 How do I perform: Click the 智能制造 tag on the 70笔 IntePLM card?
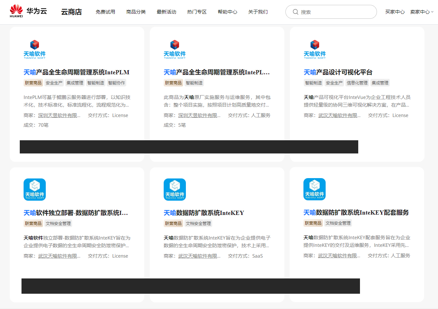[x=96, y=83]
